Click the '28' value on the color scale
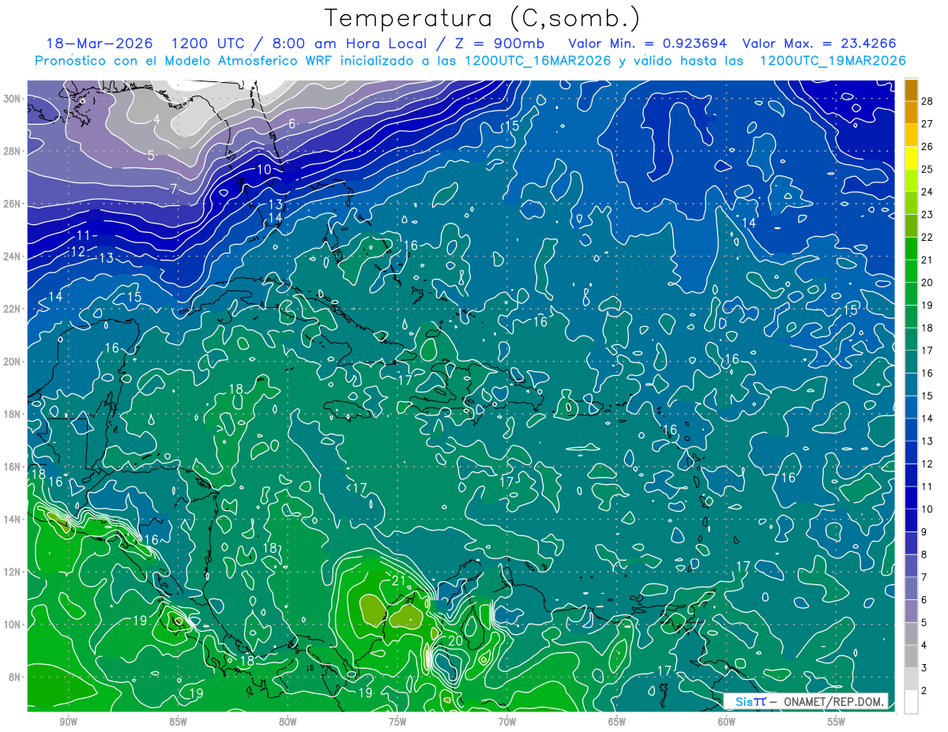This screenshot has width=948, height=732. point(927,101)
